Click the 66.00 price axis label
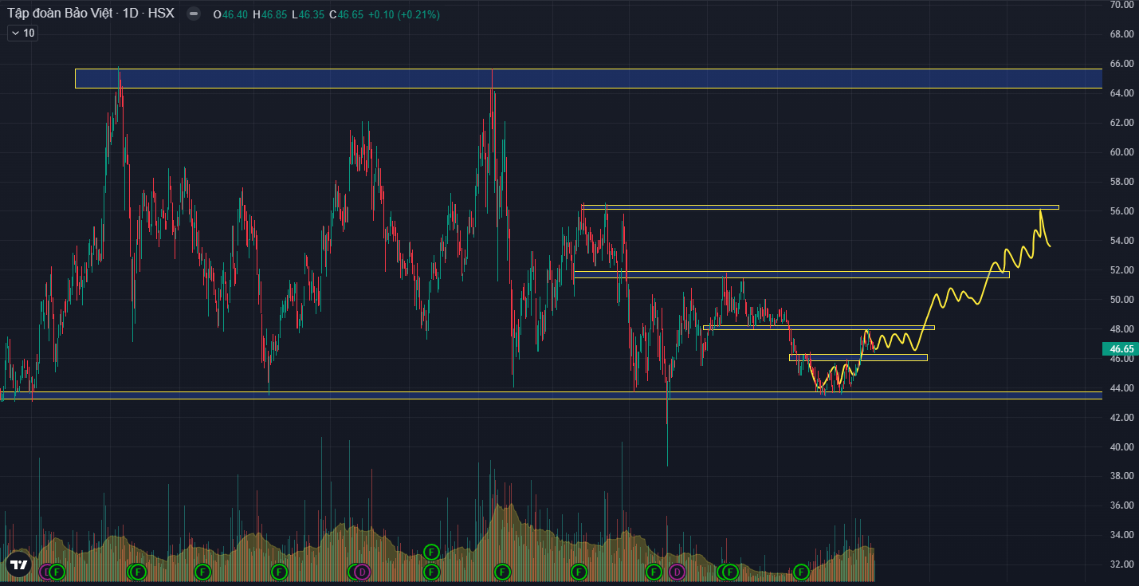The width and height of the screenshot is (1139, 586). [x=1121, y=64]
